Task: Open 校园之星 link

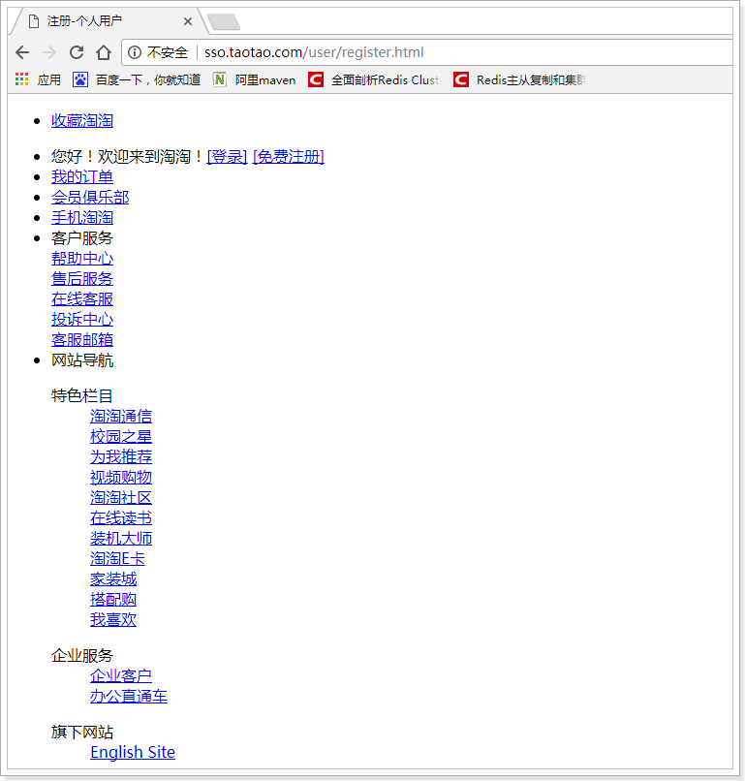Action: click(x=121, y=436)
